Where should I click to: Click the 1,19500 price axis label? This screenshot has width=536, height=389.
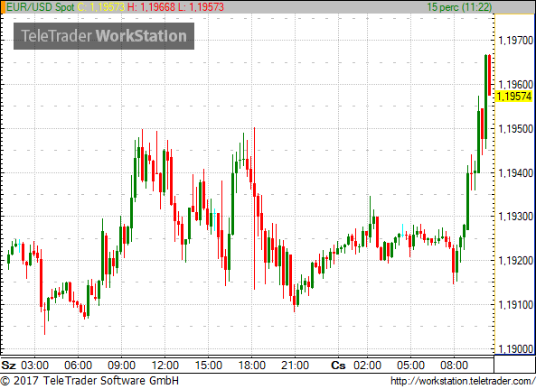516,129
